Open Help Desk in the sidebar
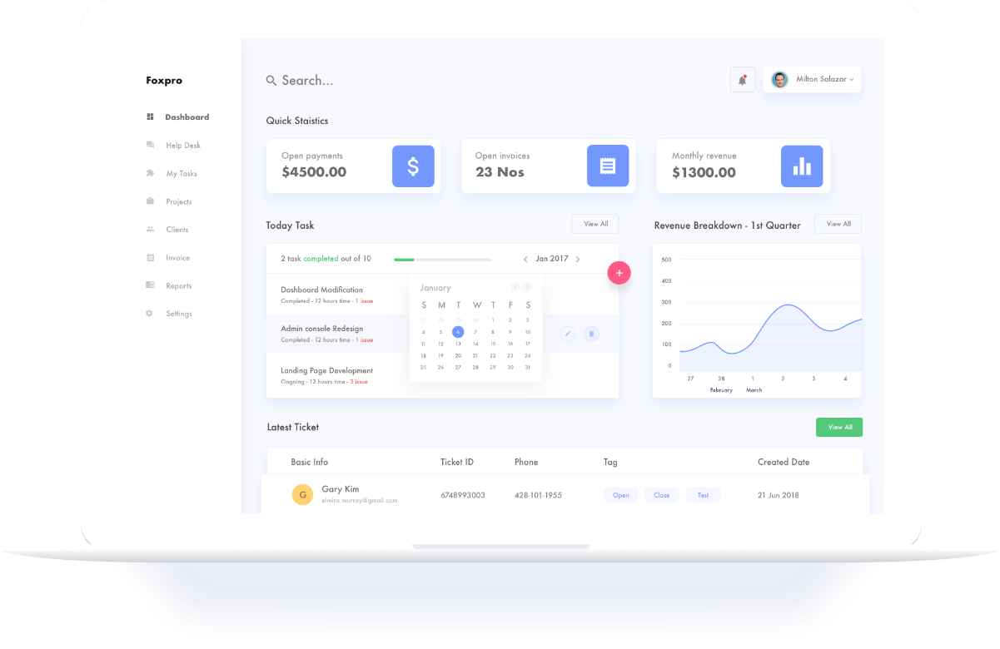Image resolution: width=1000 pixels, height=649 pixels. pos(182,146)
